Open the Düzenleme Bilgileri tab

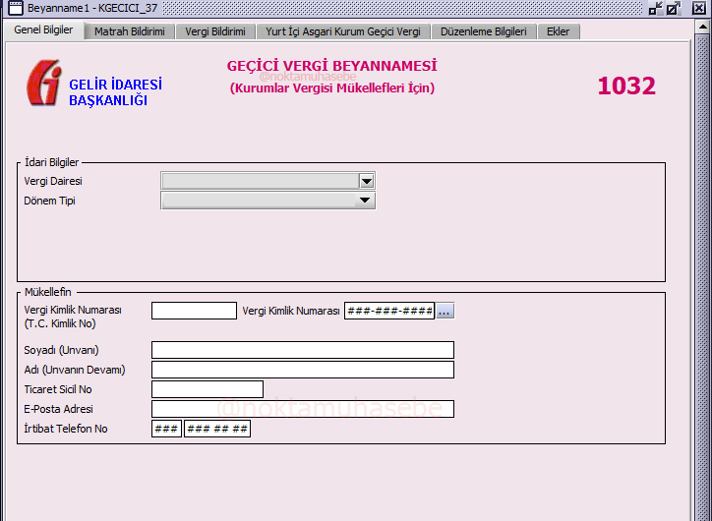(x=484, y=31)
